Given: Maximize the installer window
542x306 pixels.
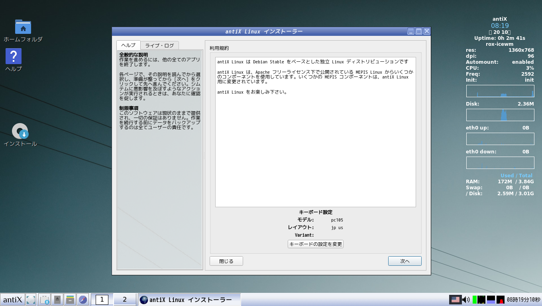Looking at the screenshot, I should point(419,31).
